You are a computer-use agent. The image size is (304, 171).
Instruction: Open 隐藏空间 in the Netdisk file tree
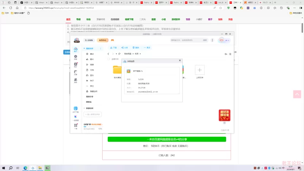[93, 91]
